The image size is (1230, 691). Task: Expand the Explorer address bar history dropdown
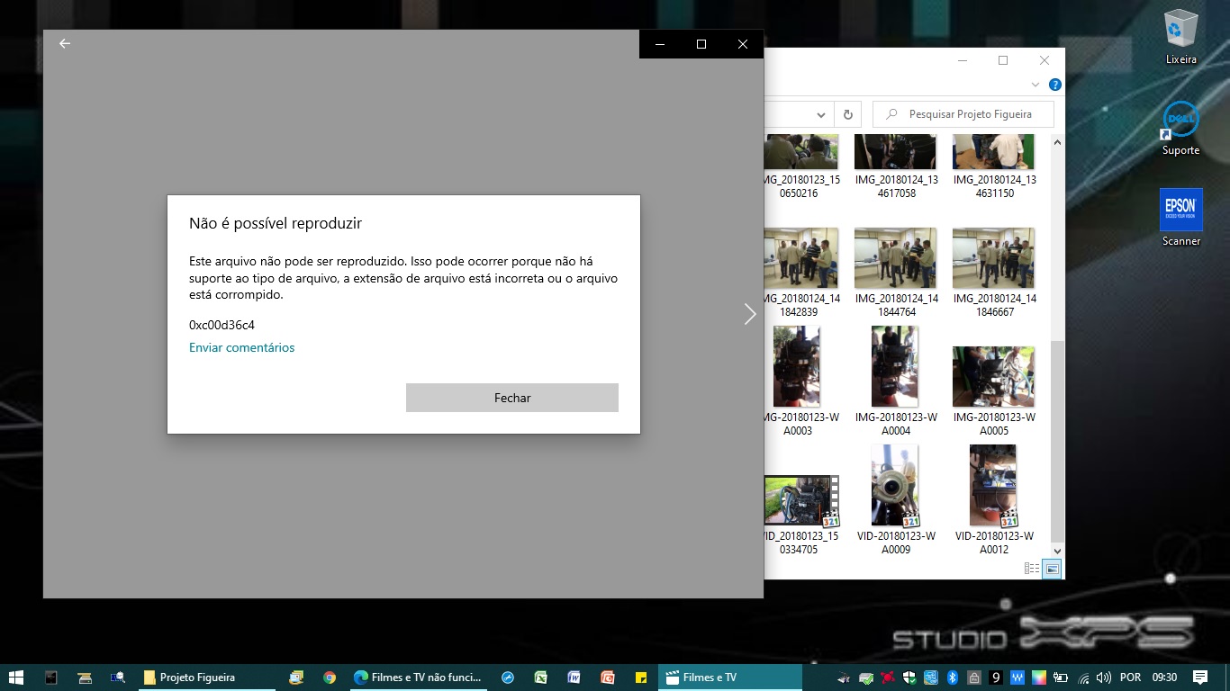pos(821,114)
